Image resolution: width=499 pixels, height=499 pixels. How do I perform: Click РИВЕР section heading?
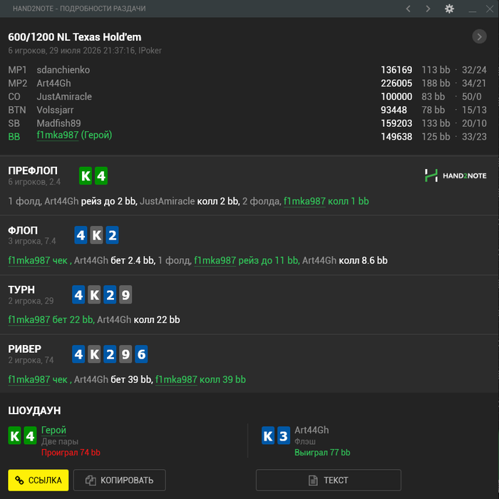coord(25,349)
